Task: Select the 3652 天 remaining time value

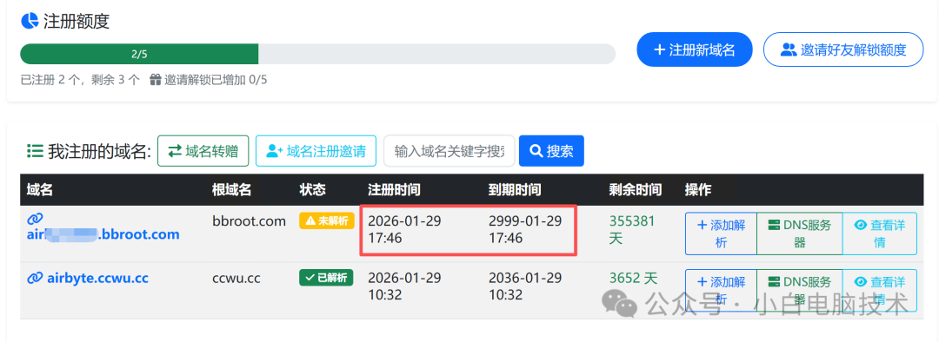Action: [x=634, y=278]
